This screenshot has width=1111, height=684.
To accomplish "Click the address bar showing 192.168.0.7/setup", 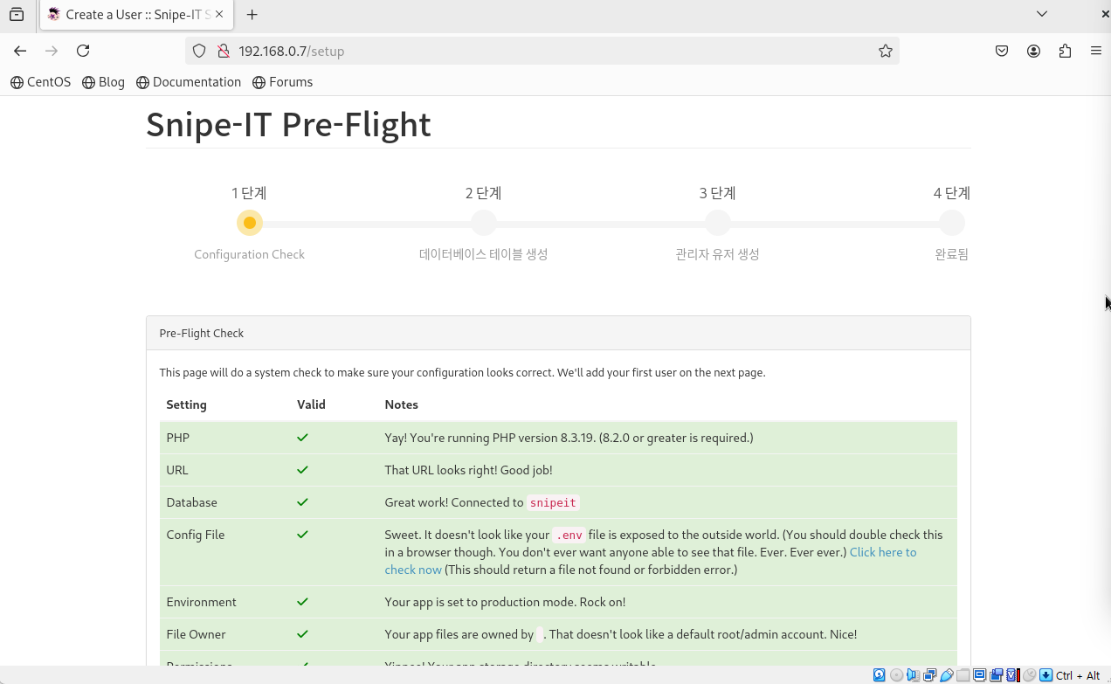I will pos(542,51).
